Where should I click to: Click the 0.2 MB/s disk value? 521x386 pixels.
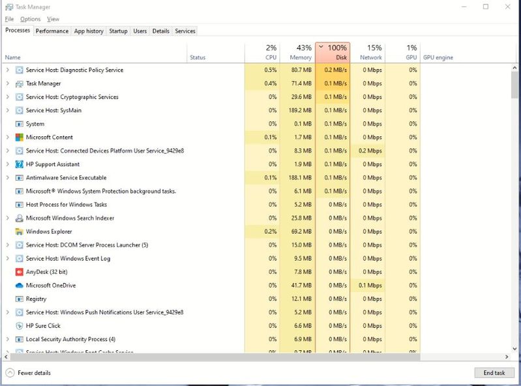point(336,70)
